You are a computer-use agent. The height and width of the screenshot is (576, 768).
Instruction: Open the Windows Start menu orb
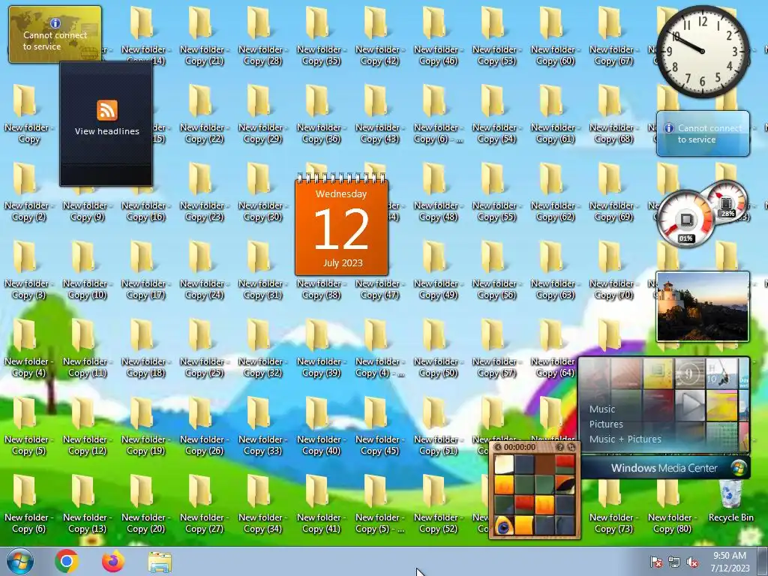coord(20,561)
